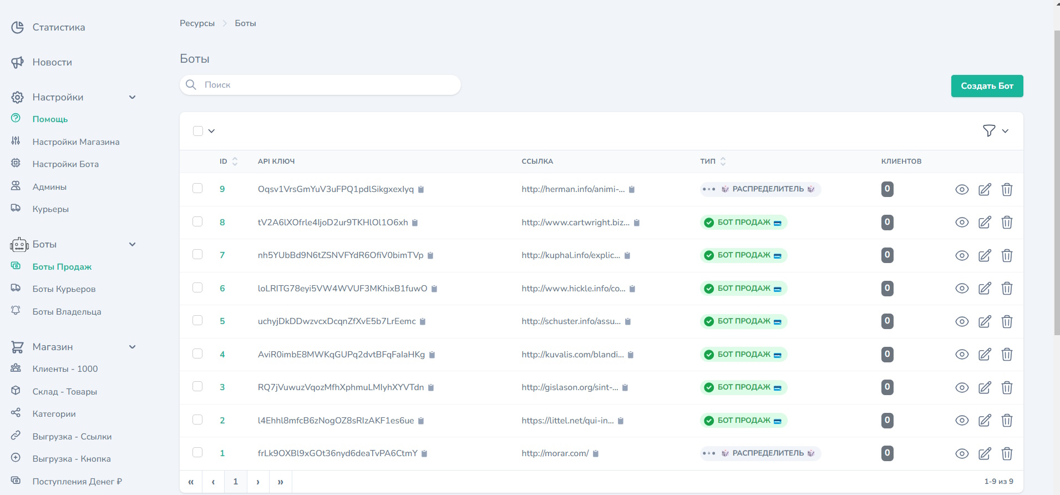View details of bot ID 7
Viewport: 1060px width, 495px height.
click(x=962, y=256)
